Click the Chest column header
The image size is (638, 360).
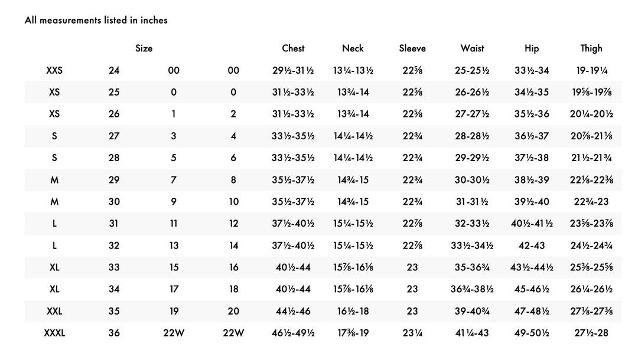click(x=293, y=48)
